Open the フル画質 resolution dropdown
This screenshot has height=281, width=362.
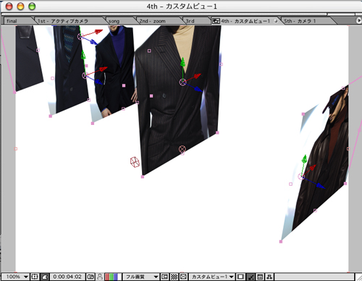(141, 277)
